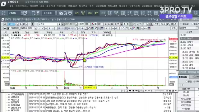
Task: Jump to chart start with skip-first icon
Action: pyautogui.click(x=167, y=91)
